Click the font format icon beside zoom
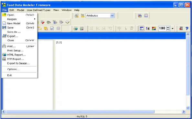 click(x=148, y=28)
